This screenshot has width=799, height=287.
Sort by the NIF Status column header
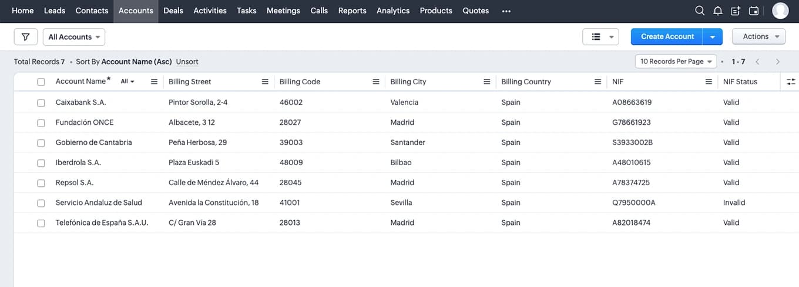pos(740,82)
